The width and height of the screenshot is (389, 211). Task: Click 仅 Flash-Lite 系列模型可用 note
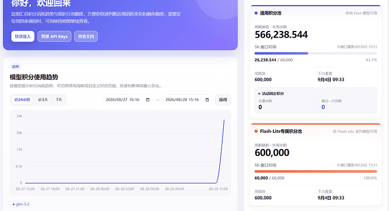click(x=355, y=132)
